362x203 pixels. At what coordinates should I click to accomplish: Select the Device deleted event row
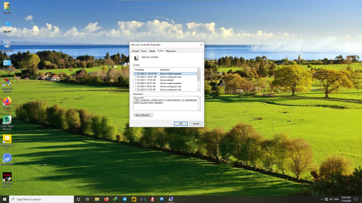165,80
